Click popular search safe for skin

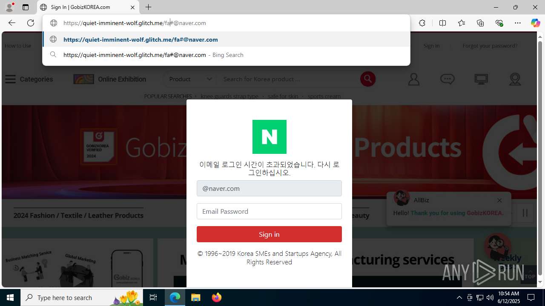tap(283, 96)
